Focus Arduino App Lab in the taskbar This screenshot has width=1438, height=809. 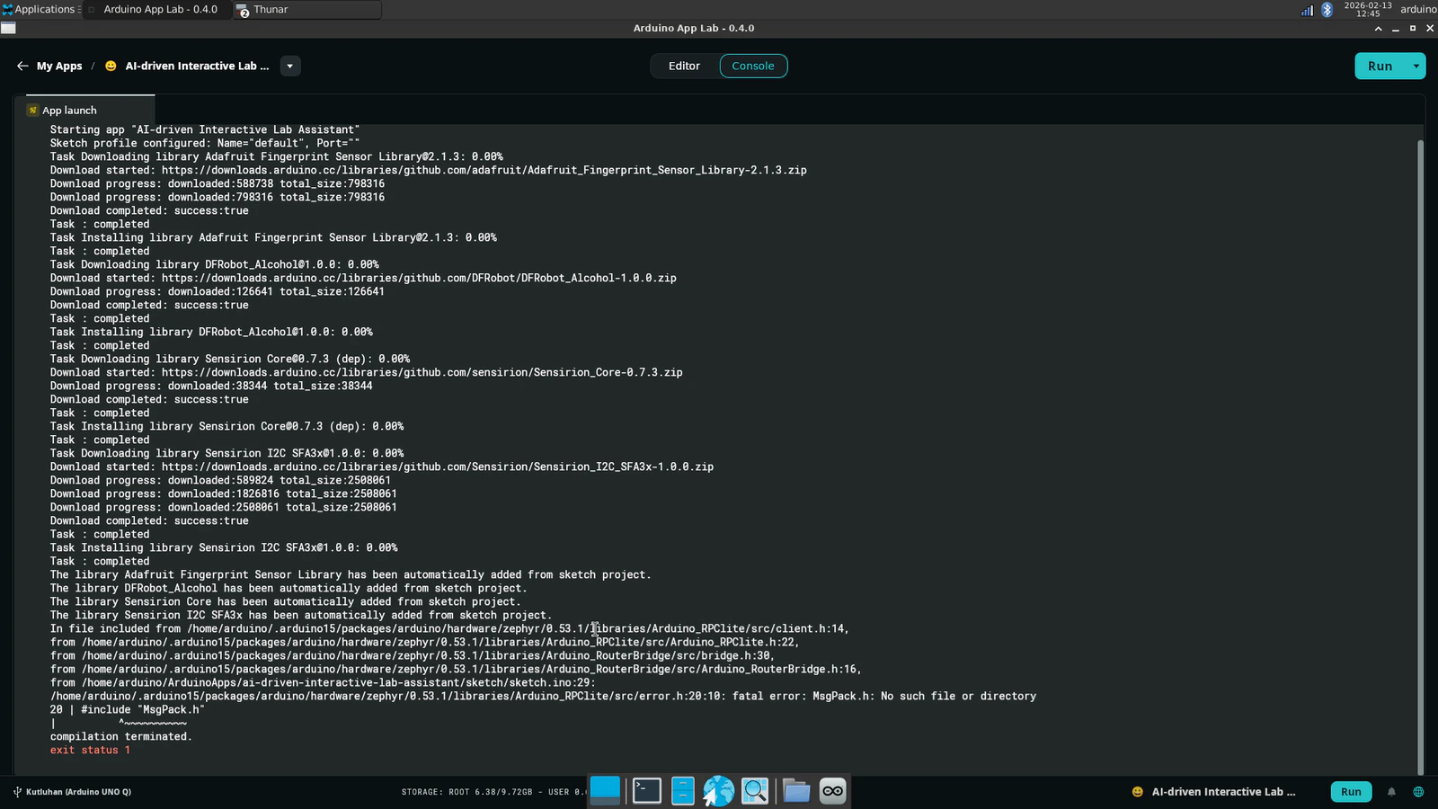pos(157,10)
